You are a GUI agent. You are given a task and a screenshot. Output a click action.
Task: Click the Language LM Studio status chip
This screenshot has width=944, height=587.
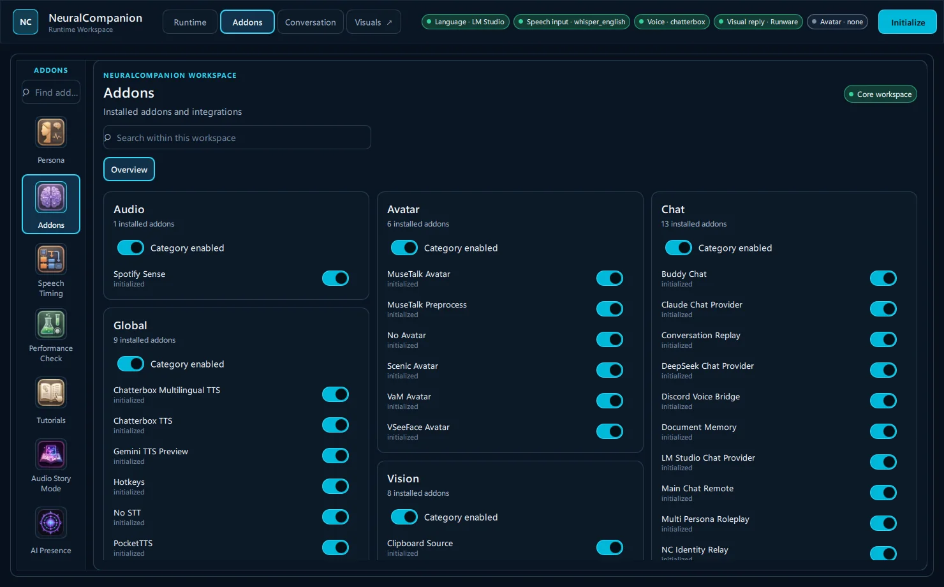(466, 22)
